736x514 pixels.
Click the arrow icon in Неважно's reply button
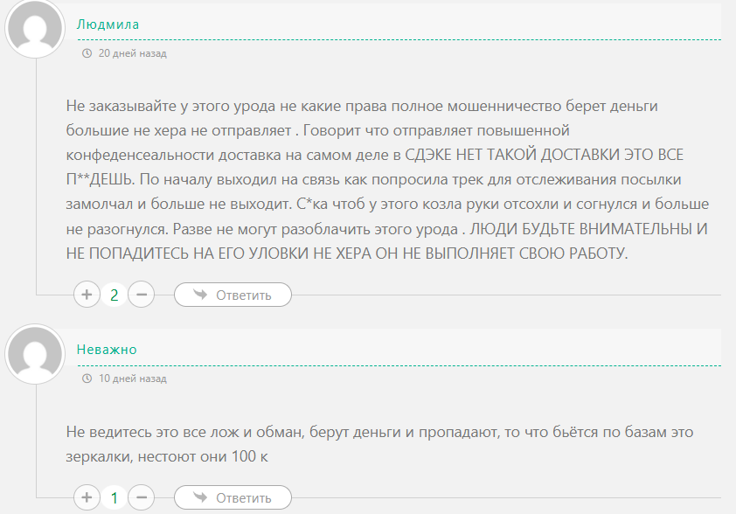(x=199, y=498)
